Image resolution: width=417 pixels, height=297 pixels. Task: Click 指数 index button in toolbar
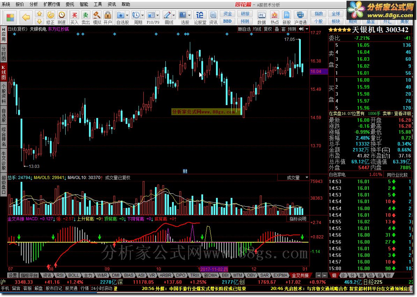319,14
